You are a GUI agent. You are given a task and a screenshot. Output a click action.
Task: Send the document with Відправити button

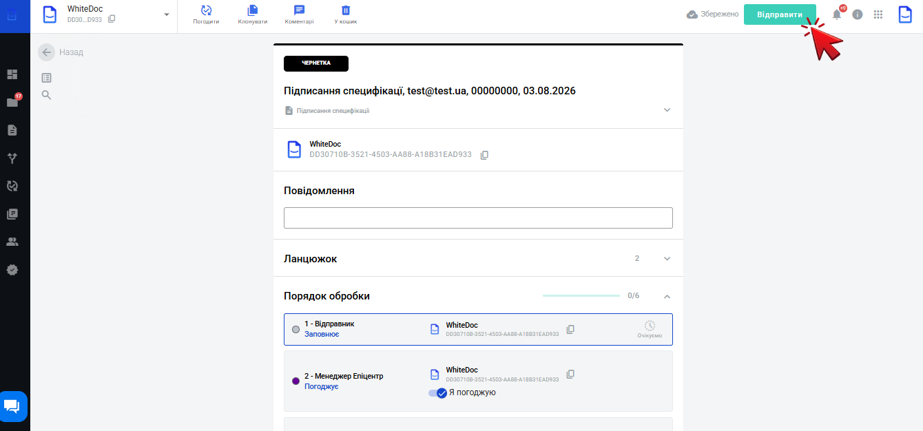coord(780,14)
